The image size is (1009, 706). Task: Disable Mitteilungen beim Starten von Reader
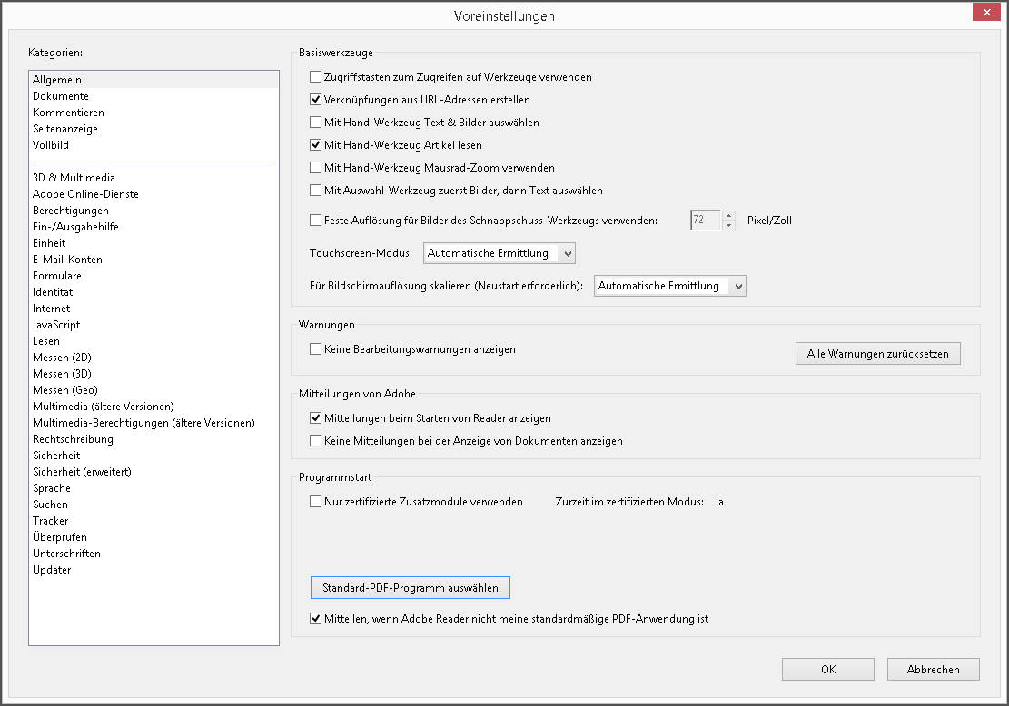[316, 418]
